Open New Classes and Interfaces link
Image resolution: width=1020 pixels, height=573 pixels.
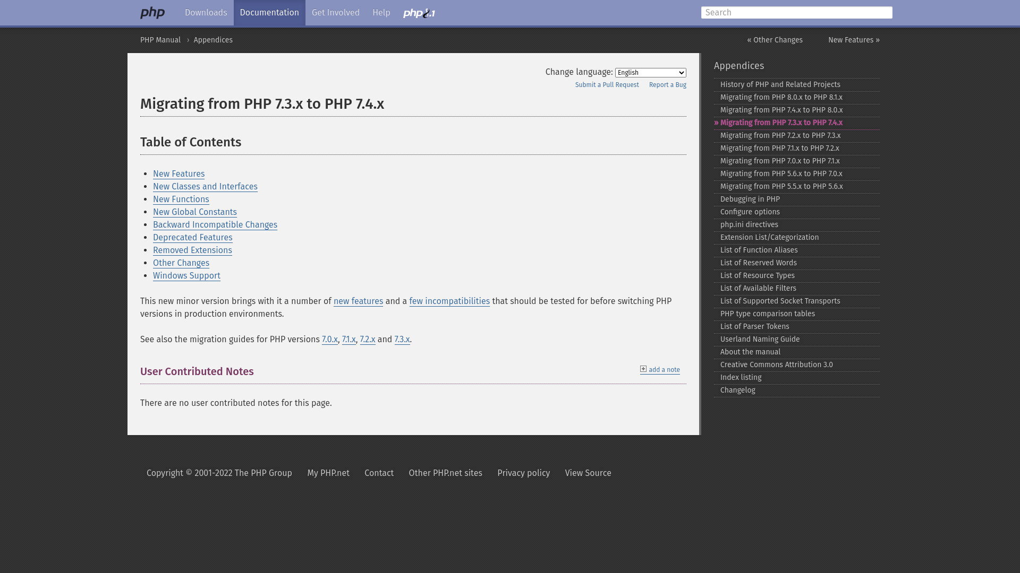pyautogui.click(x=205, y=187)
